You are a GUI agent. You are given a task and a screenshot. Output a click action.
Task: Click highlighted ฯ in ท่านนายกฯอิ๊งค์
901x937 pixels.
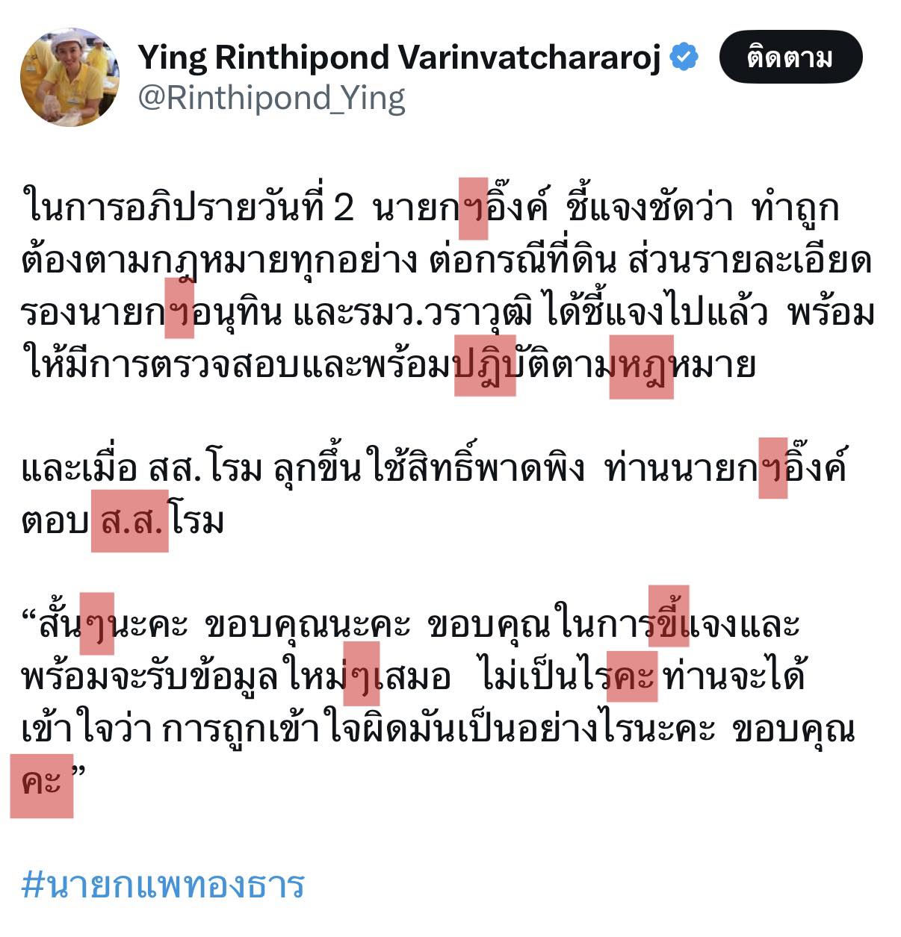click(773, 468)
